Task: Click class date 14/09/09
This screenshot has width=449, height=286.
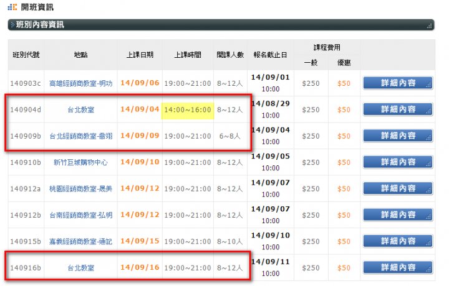Action: pos(140,136)
